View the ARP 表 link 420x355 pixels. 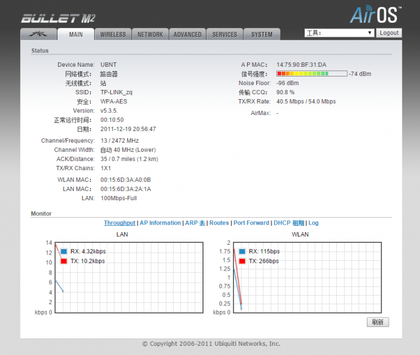pos(195,223)
